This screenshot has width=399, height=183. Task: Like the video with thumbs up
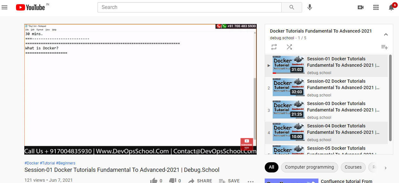point(154,180)
